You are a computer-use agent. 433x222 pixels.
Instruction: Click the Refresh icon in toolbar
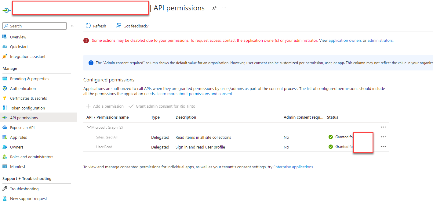coord(88,26)
